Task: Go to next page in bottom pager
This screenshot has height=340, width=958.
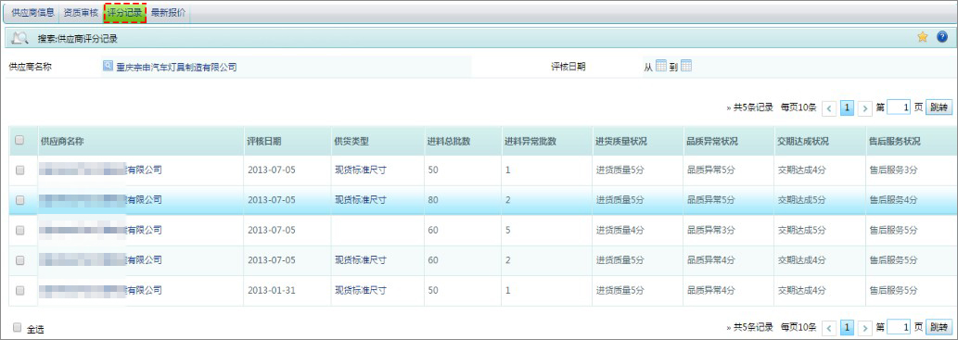Action: 864,328
